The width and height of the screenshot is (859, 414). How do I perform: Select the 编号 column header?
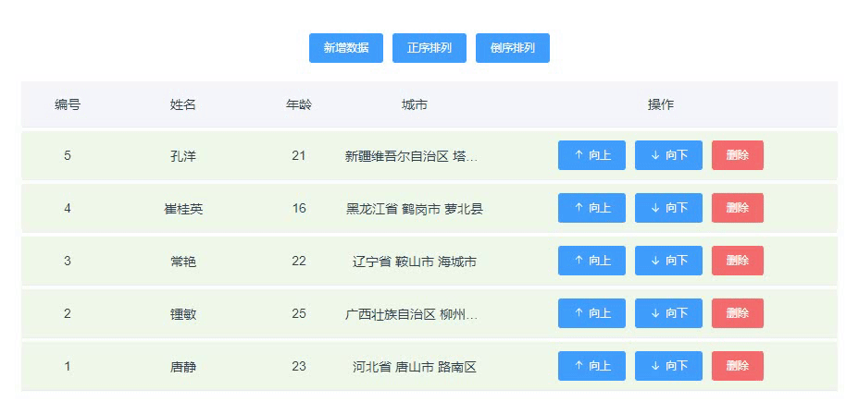click(68, 104)
